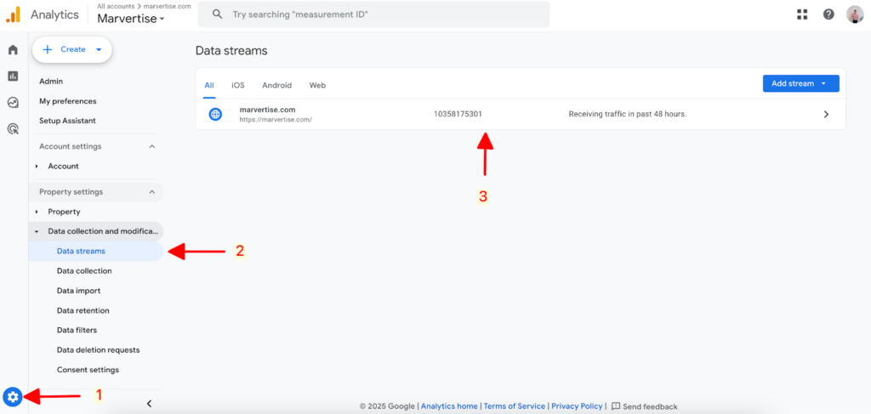Select Data retention in sidebar
This screenshot has height=414, width=871.
click(x=83, y=311)
